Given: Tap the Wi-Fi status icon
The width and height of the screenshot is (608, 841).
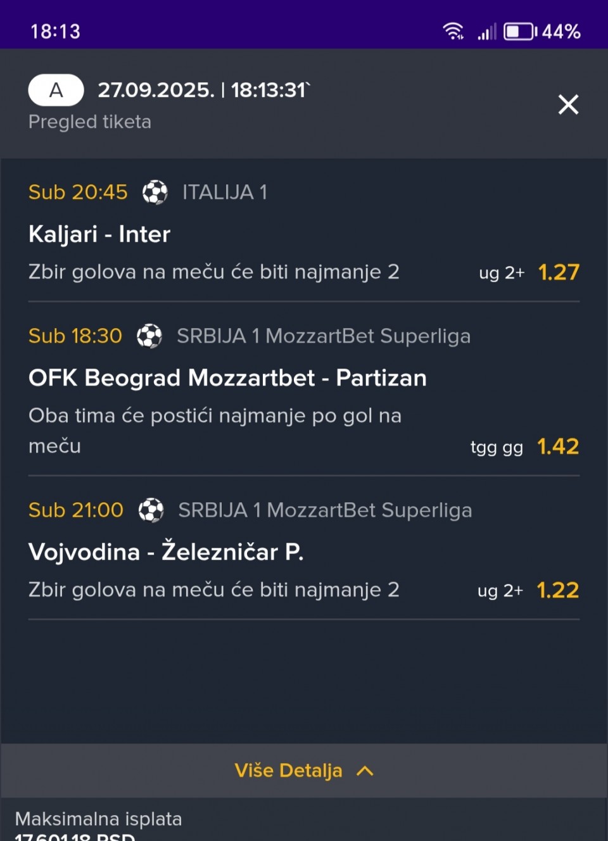Looking at the screenshot, I should point(453,31).
